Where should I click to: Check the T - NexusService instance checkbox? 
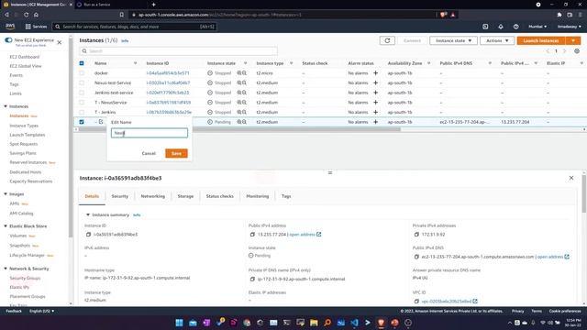82,102
